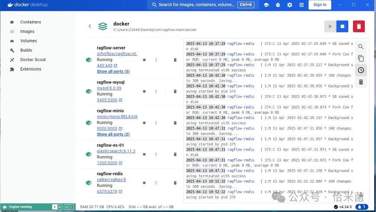Open the notifications bell badge
This screenshot has height=212, width=376.
pos(362,207)
